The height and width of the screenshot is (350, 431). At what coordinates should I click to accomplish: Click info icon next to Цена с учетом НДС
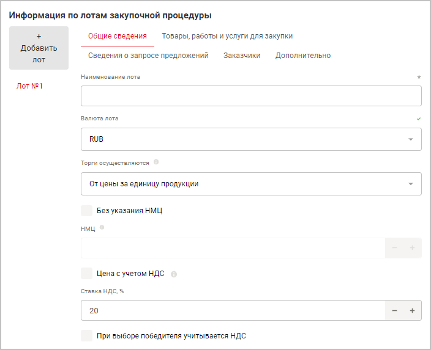point(174,274)
